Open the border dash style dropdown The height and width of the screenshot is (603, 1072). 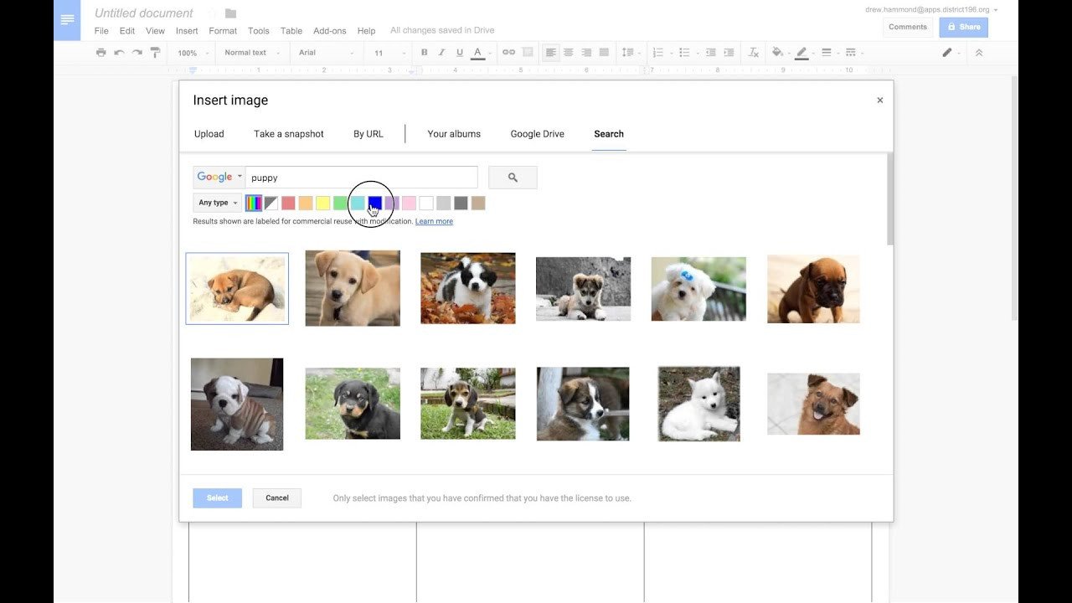point(853,53)
